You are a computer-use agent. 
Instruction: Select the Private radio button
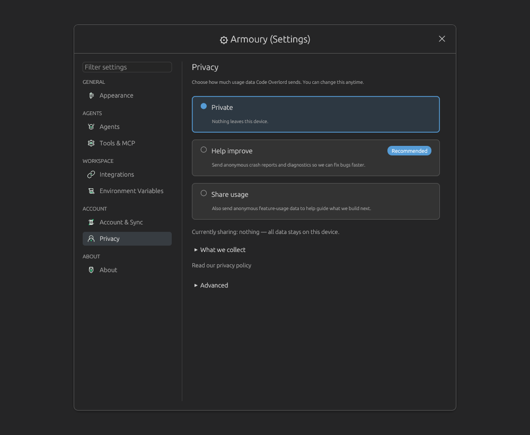204,106
